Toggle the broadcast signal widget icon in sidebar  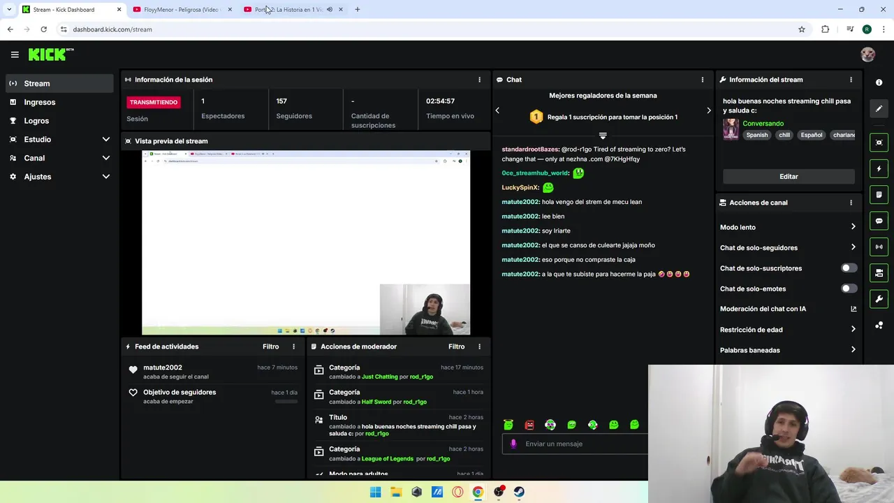click(879, 247)
